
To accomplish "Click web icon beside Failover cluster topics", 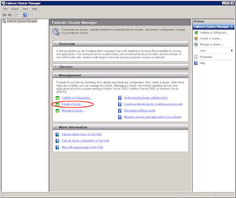I will click(58, 134).
